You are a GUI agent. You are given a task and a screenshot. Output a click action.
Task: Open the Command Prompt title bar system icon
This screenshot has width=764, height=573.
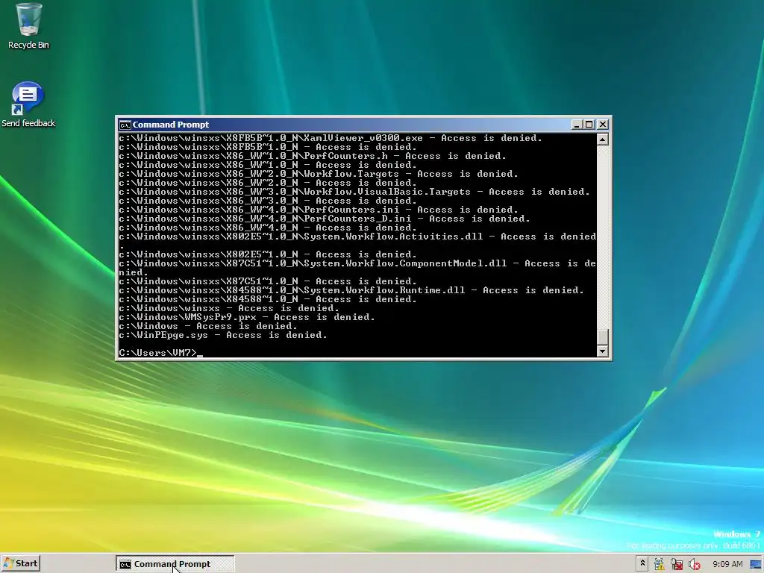point(125,125)
